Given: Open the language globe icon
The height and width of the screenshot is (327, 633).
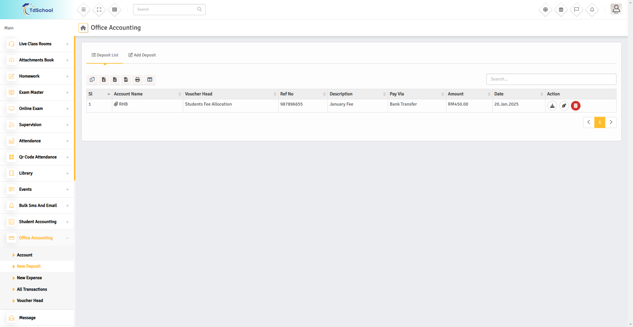Looking at the screenshot, I should click(545, 10).
